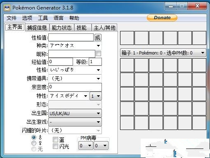Screen dimensions: 210x158
Task: Minimize the Pokémon Generator window
Action: coord(171,6)
